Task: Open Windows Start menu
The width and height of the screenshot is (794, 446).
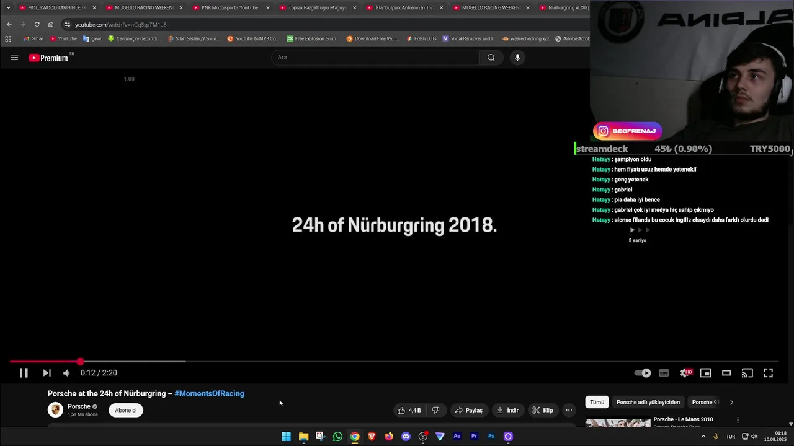Action: tap(286, 437)
